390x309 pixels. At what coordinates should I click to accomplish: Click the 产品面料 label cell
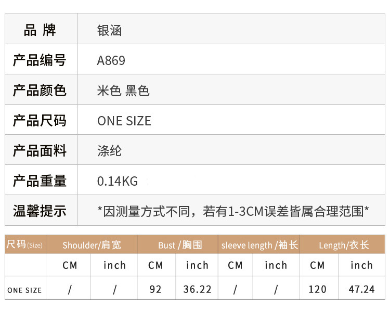click(40, 151)
